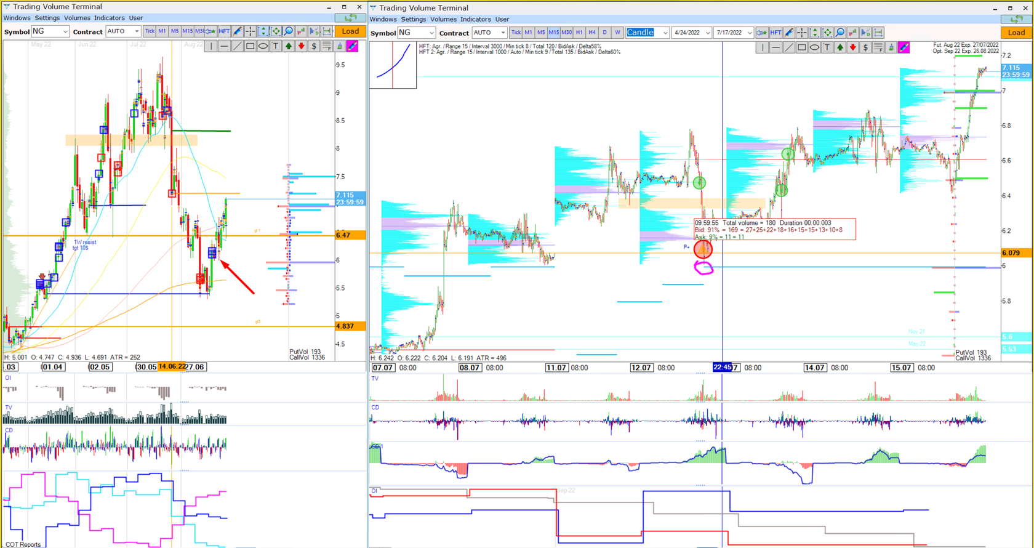Switch right window to W weekly timeframe
Viewport: 1034px width, 548px height.
(617, 32)
